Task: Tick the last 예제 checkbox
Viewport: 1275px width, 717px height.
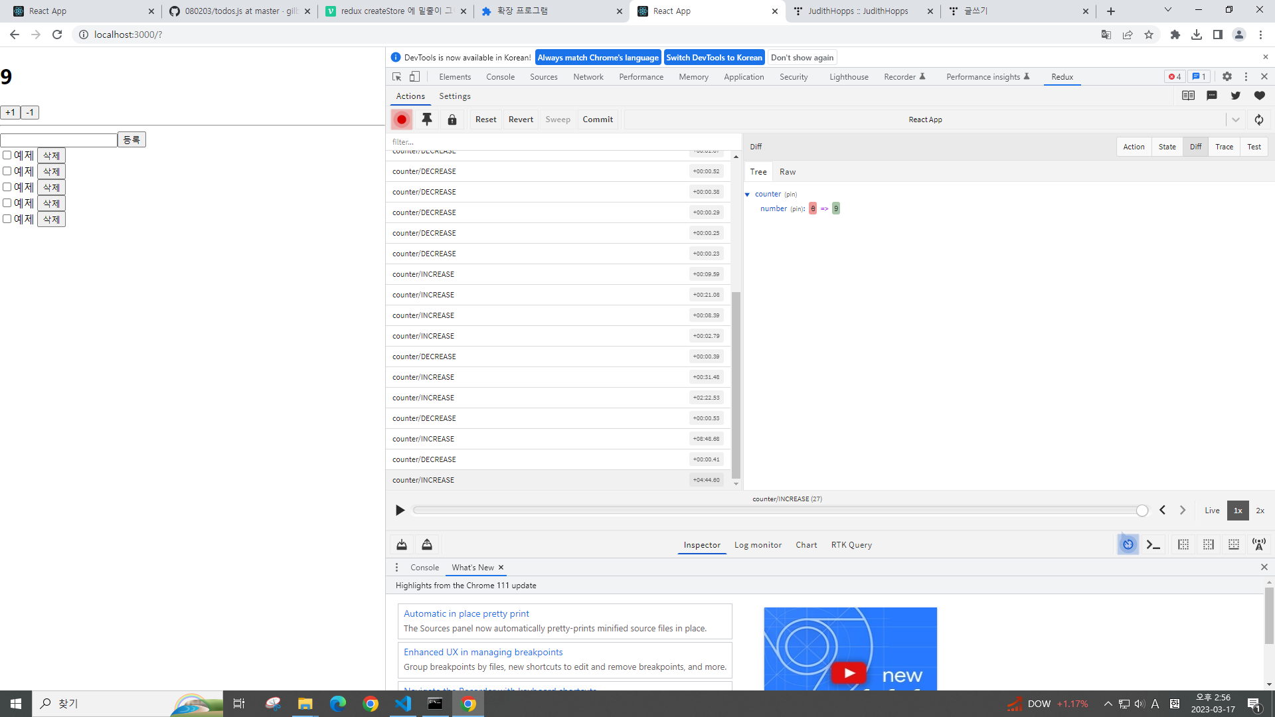Action: point(7,218)
